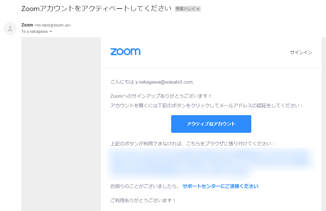Click the To y.nakagawa recipient text

point(34,32)
